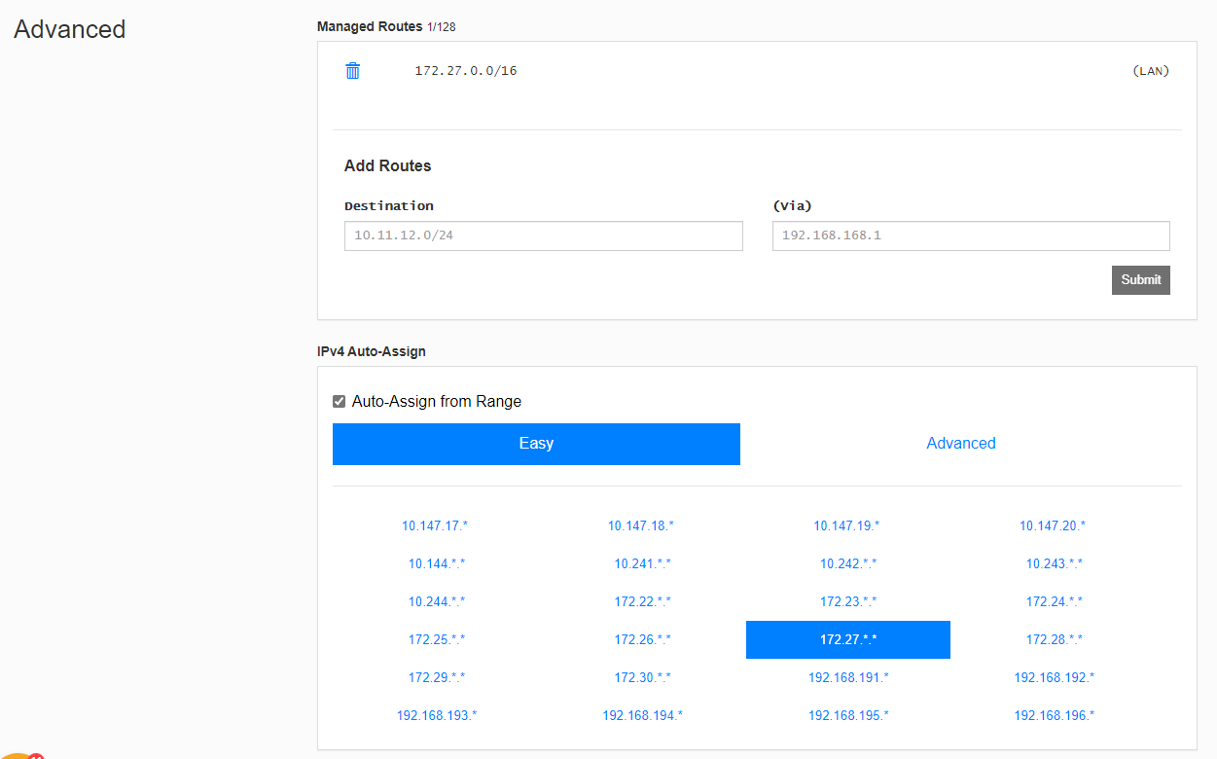Screen dimensions: 1217x759
Task: Click the Add Routes heading
Action: [x=388, y=165]
